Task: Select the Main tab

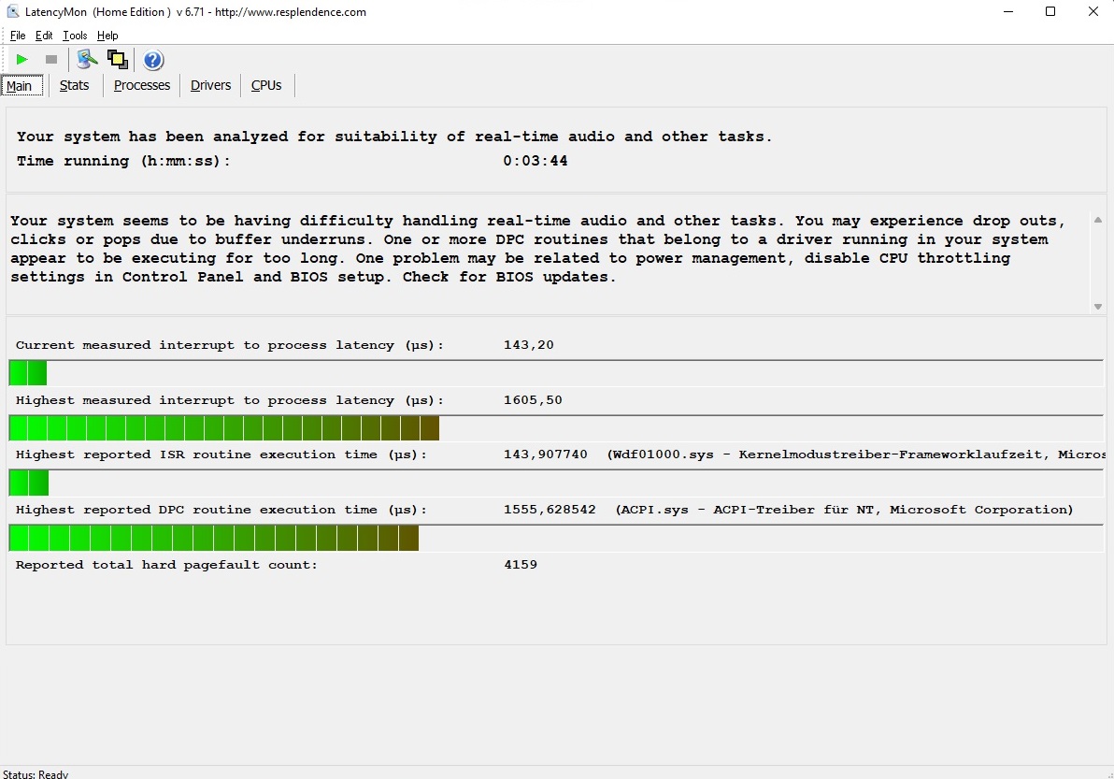Action: 21,85
